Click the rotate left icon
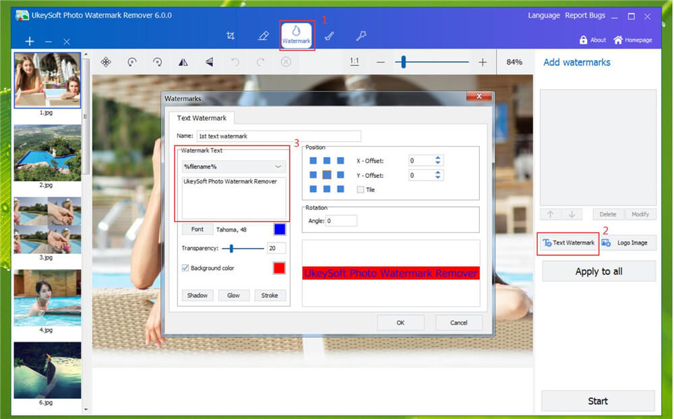This screenshot has height=419, width=674. click(132, 62)
